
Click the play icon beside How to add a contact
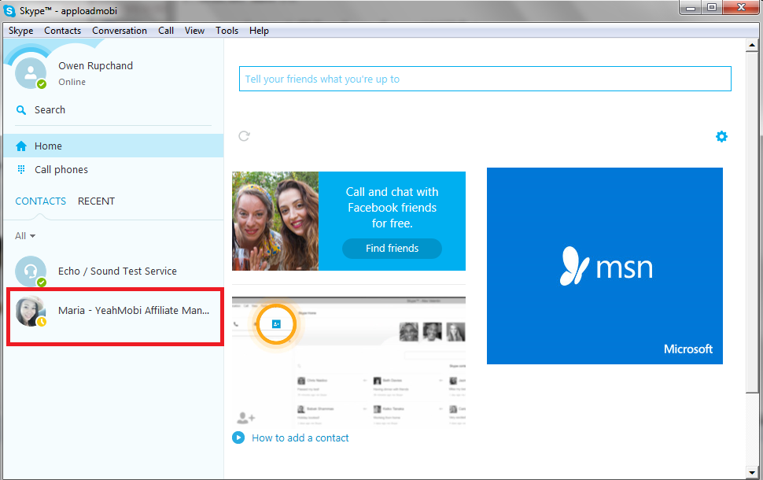[x=238, y=438]
